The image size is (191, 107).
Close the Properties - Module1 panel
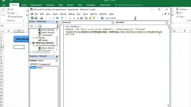57,56
